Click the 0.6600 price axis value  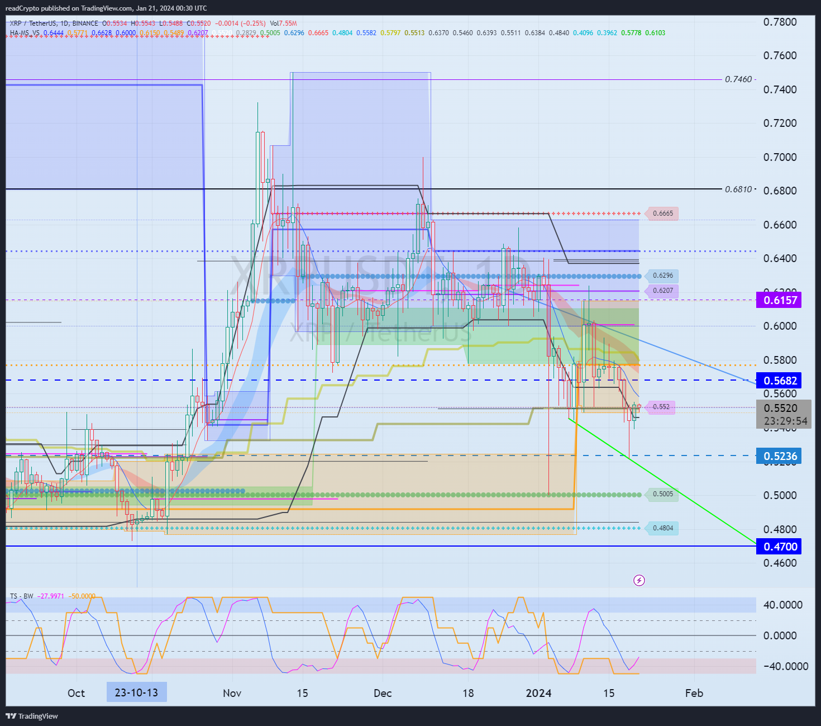point(780,225)
